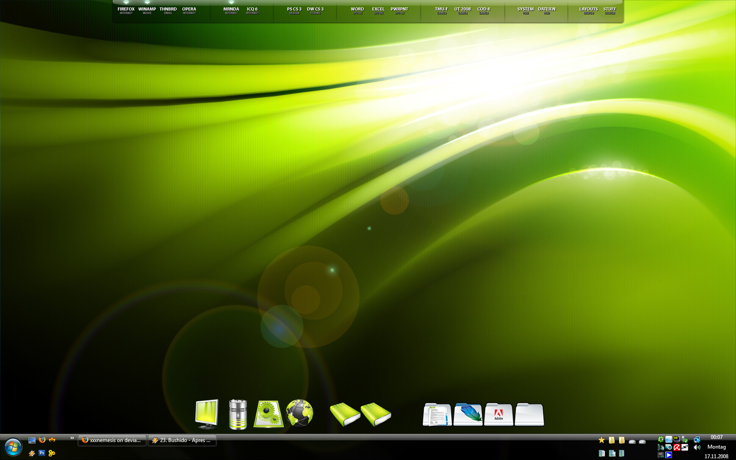
Task: Launch ICQ 6 from top launcher bar
Action: click(x=252, y=11)
